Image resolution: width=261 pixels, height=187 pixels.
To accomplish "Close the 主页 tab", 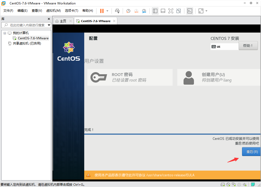I will coord(70,21).
